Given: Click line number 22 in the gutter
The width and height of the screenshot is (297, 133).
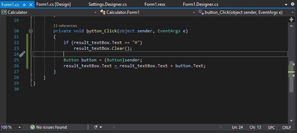Looking at the screenshot, I should (x=16, y=43).
